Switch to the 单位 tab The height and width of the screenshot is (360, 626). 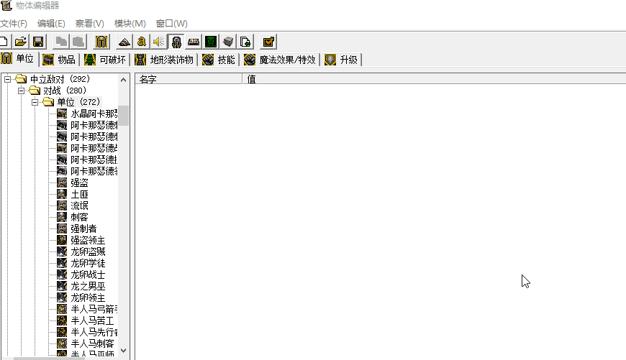19,59
